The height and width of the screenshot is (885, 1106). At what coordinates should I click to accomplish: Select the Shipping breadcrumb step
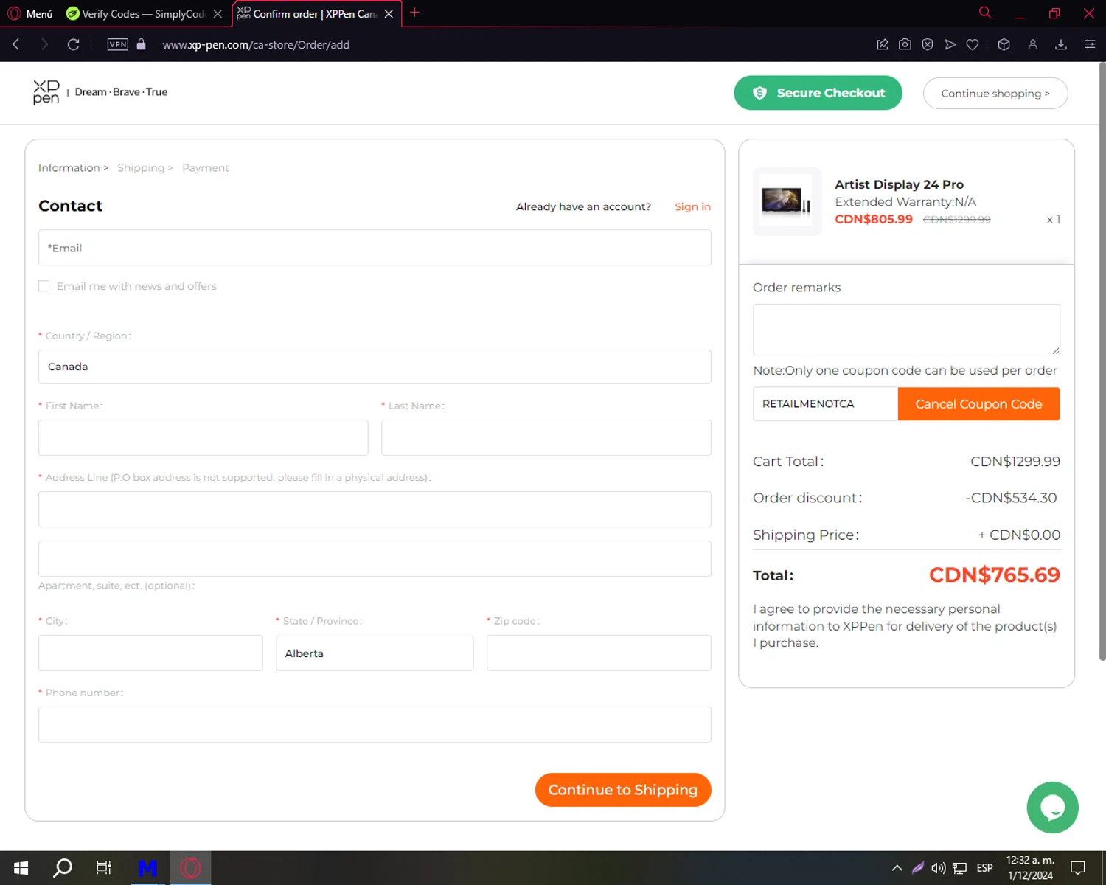(141, 168)
